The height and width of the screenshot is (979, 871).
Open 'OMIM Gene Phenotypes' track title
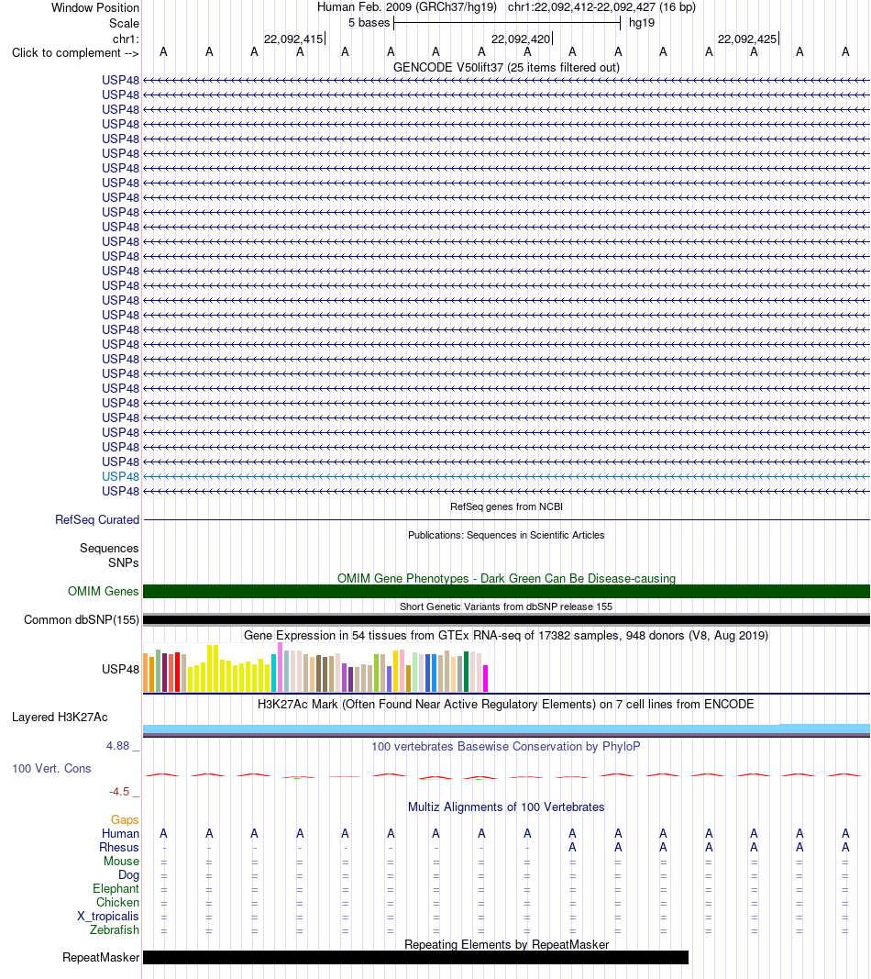click(506, 578)
